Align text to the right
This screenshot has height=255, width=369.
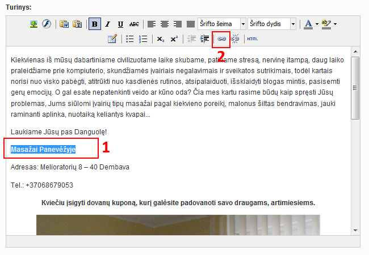coord(178,24)
